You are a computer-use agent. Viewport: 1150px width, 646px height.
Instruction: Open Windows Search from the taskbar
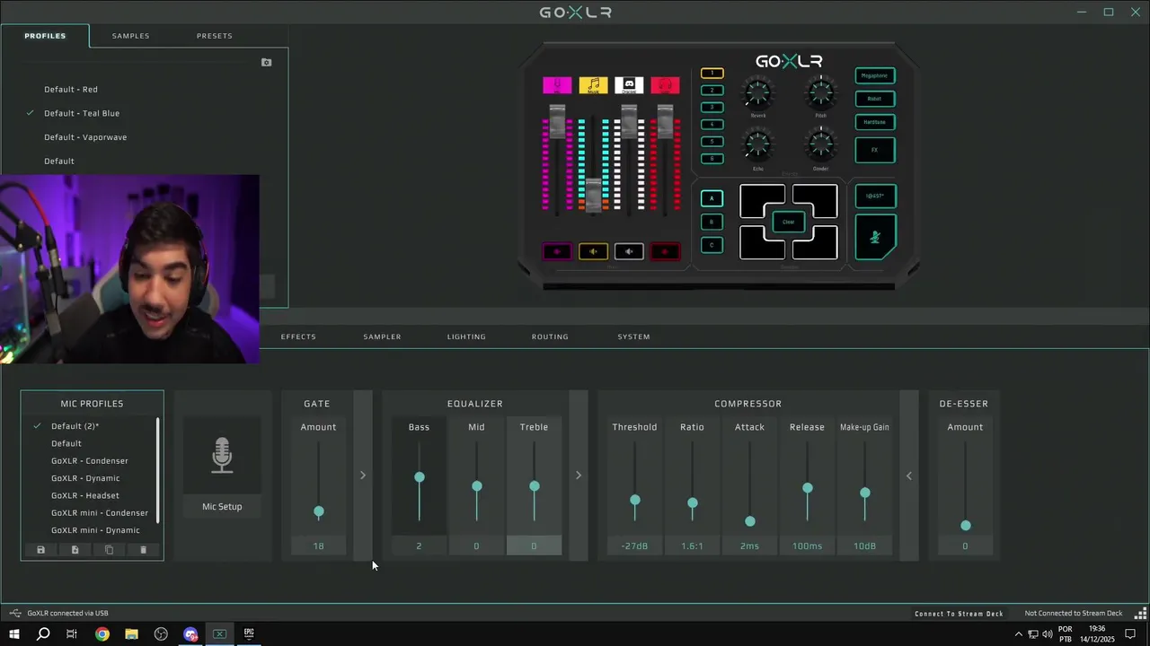pos(43,634)
